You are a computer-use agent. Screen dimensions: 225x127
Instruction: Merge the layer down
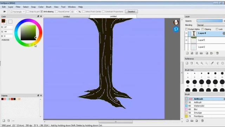[212, 53]
